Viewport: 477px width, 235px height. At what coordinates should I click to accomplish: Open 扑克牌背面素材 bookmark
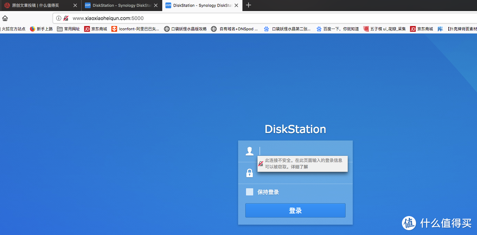(x=457, y=29)
